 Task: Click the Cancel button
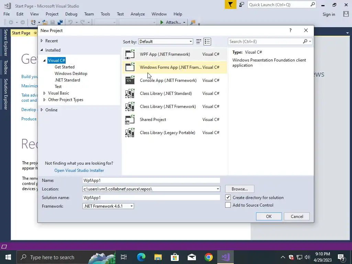(x=297, y=217)
